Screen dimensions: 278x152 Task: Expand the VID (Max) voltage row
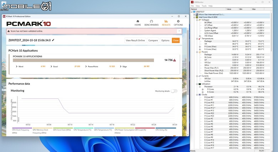pos(200,36)
